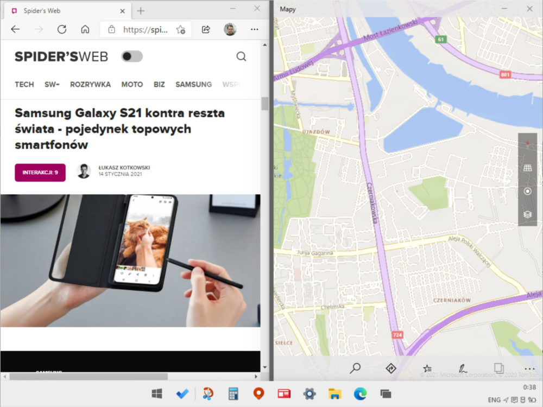This screenshot has height=407, width=543.
Task: Open File Explorer from taskbar
Action: click(335, 393)
